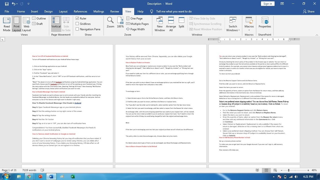Image resolution: width=320 pixels, height=180 pixels.
Task: Switch to Read Mode from status bar
Action: point(257,170)
